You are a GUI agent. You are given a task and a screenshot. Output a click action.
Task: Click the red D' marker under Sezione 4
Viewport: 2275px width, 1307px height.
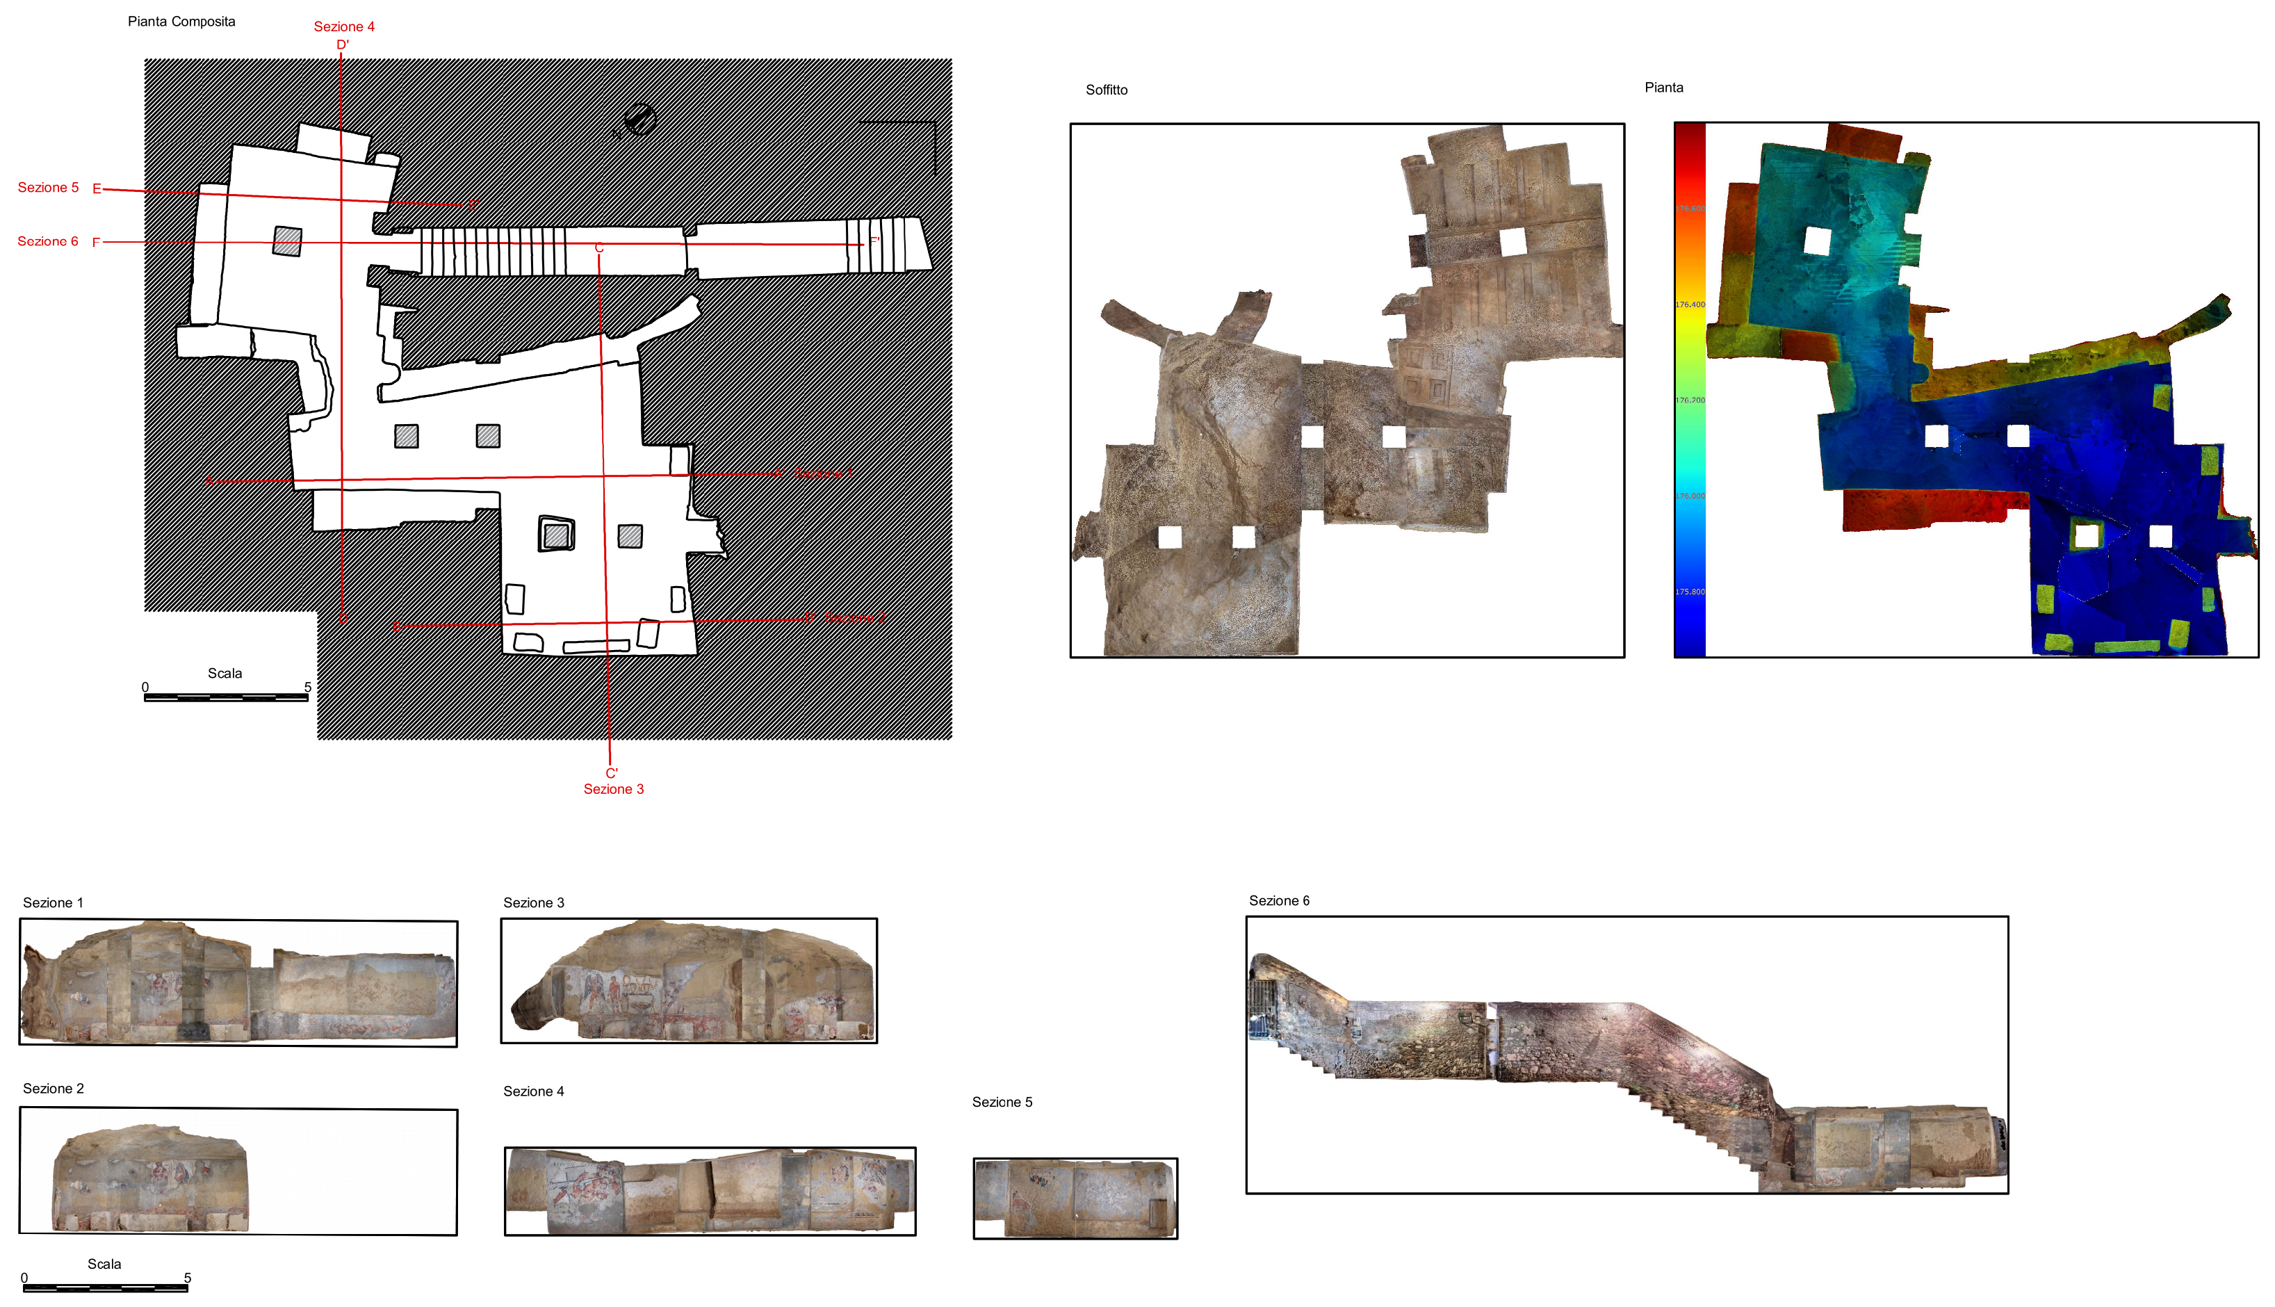pyautogui.click(x=343, y=45)
